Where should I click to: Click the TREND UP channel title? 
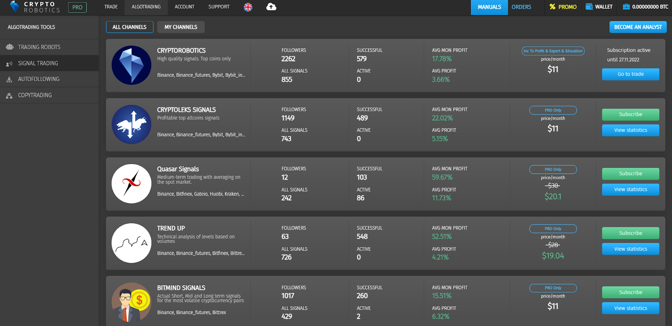[x=171, y=228]
